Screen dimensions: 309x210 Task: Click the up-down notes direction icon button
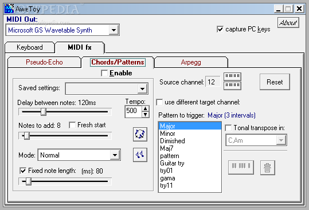(x=140, y=155)
